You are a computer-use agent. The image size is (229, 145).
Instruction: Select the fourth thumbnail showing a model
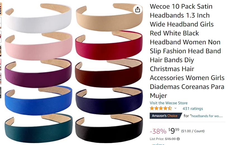coord(1,51)
